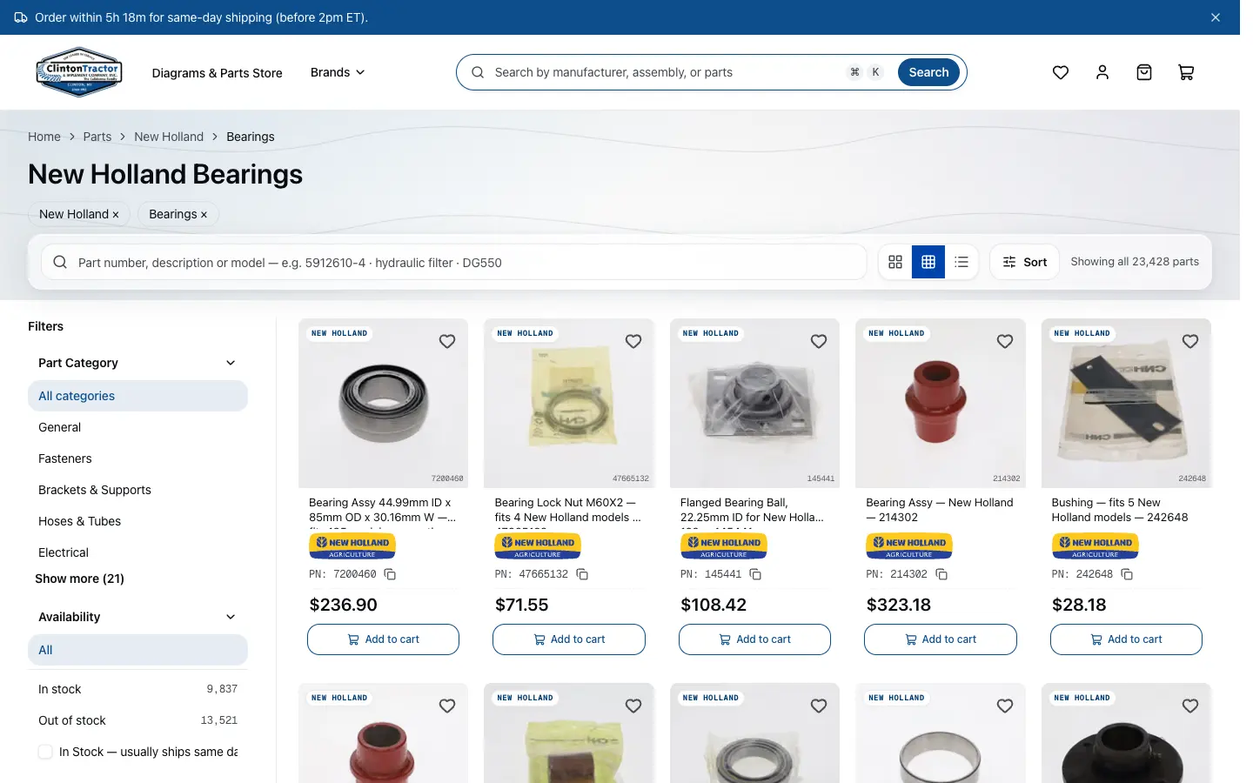
Task: Open the Bearing Lock Nut 47665132 product image
Action: [x=569, y=404]
